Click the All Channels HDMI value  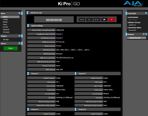click(60, 42)
